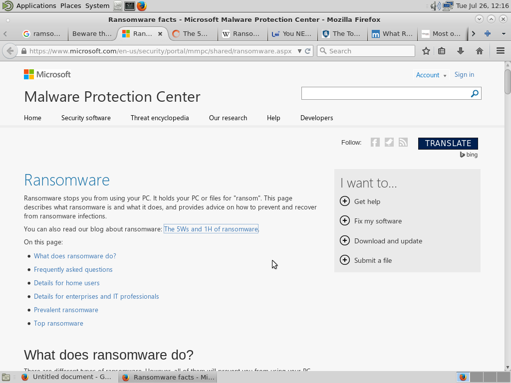Switch to Untitled document taskbar window
The width and height of the screenshot is (511, 383).
click(x=67, y=377)
